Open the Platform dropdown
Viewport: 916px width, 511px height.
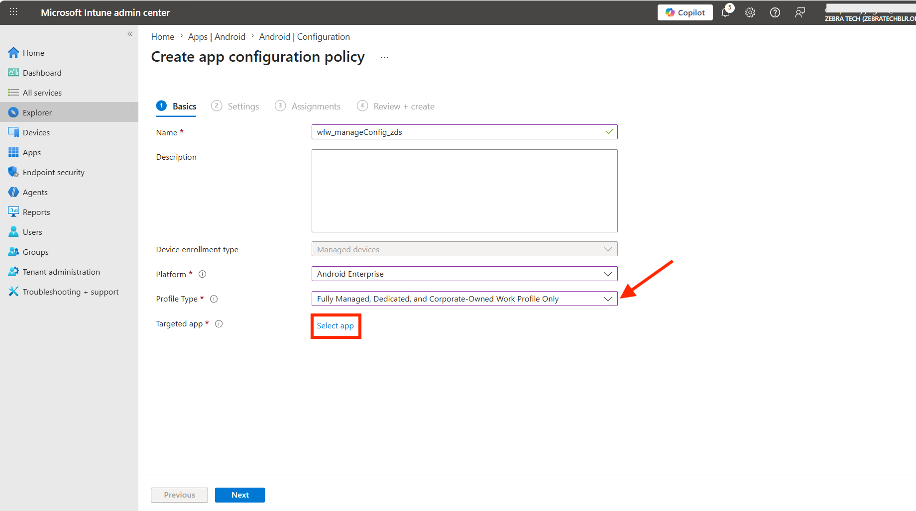[x=464, y=274]
